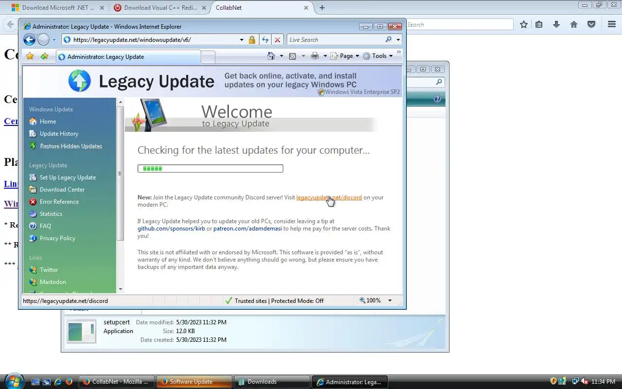Open new Firefox tab plus button
The width and height of the screenshot is (622, 389).
pos(322,8)
